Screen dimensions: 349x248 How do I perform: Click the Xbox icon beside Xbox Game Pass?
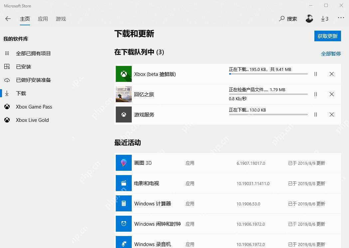pos(7,107)
